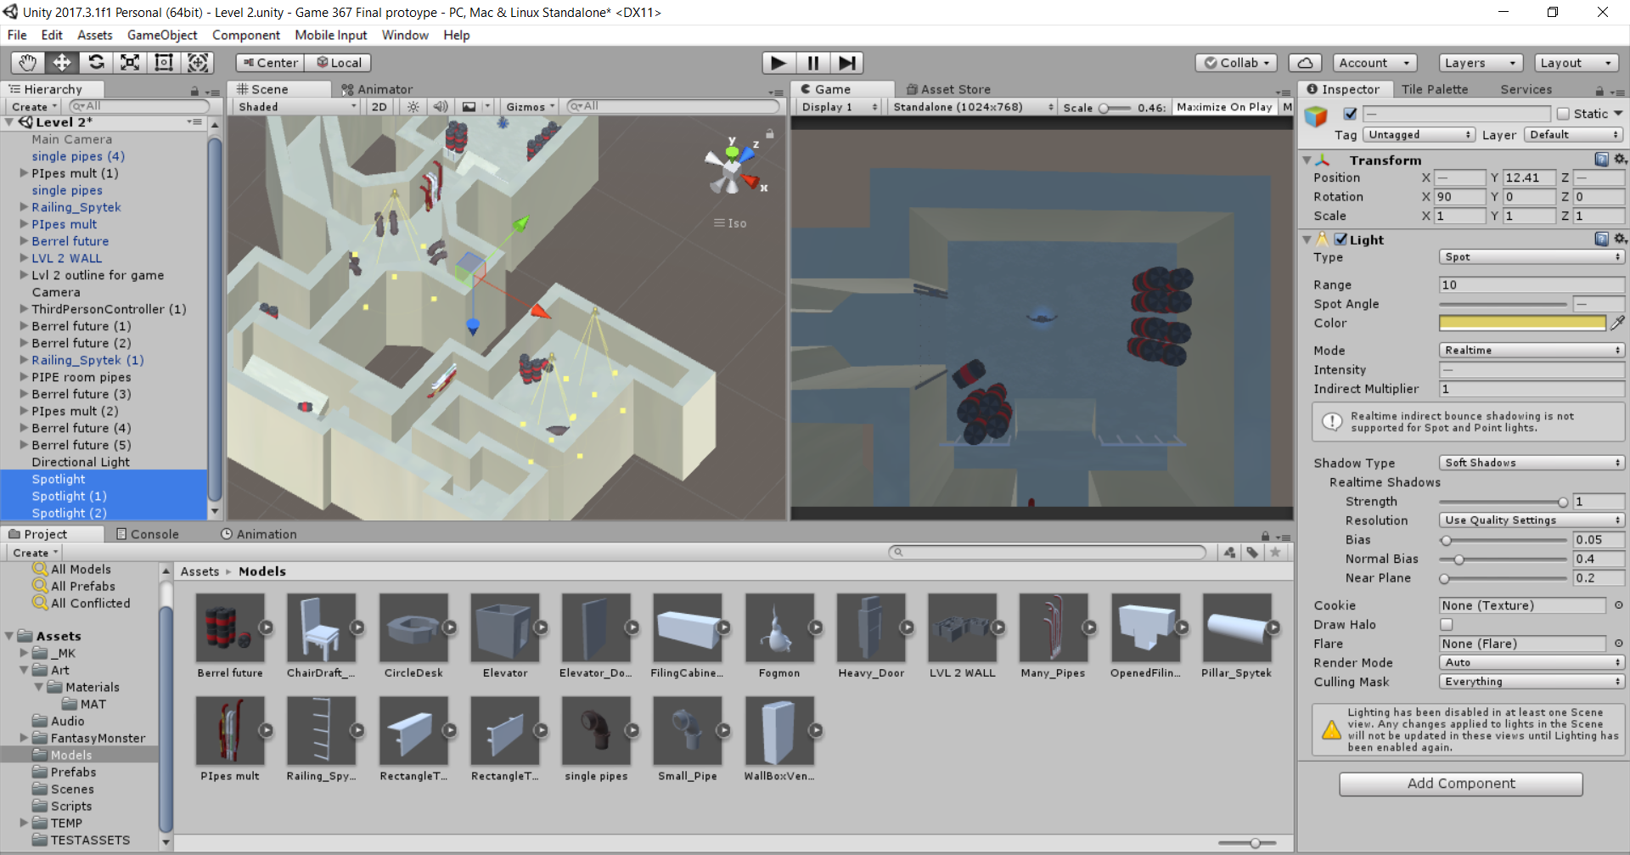
Task: Open the Shadow Type dropdown
Action: pyautogui.click(x=1532, y=463)
